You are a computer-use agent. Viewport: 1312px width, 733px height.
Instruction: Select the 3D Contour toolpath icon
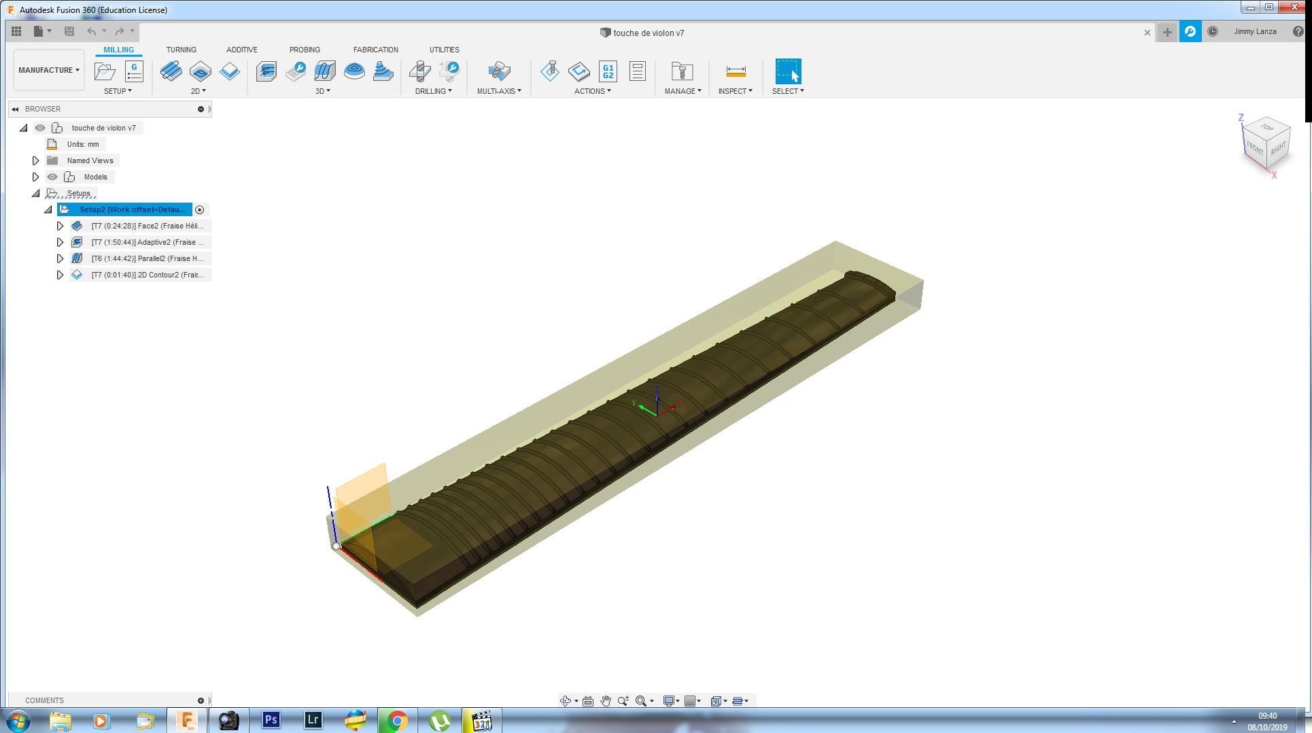coord(354,71)
